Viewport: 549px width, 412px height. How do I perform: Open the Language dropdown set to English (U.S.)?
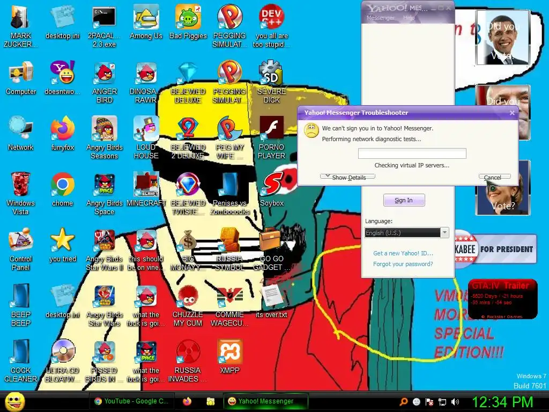coord(406,233)
